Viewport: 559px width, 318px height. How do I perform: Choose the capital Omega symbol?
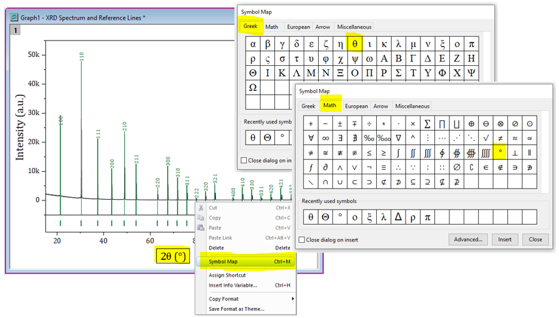point(253,87)
